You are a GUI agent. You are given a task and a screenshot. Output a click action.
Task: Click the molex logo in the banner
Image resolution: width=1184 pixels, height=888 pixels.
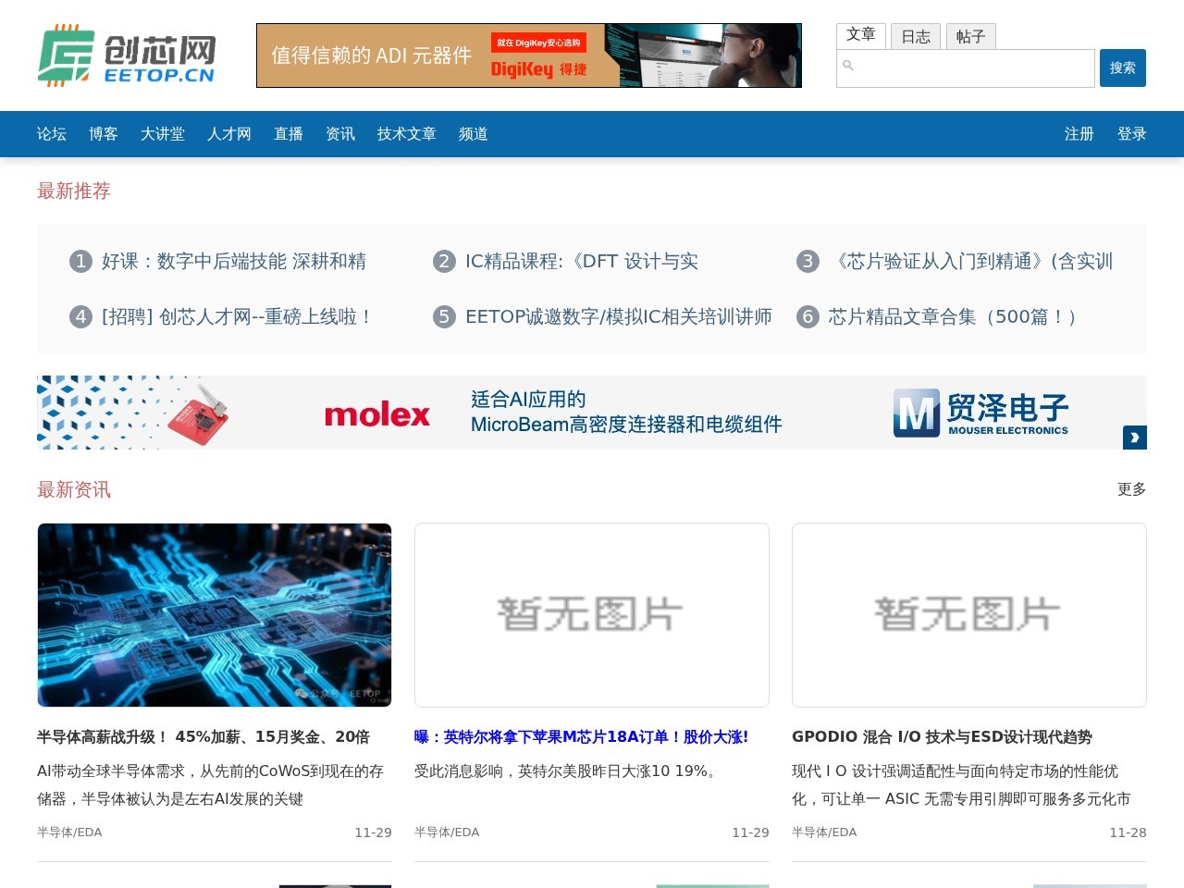tap(377, 413)
